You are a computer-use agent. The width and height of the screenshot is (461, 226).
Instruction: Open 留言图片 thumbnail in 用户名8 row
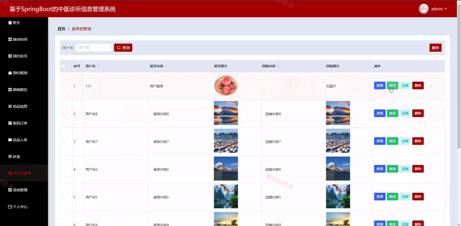[x=226, y=113]
